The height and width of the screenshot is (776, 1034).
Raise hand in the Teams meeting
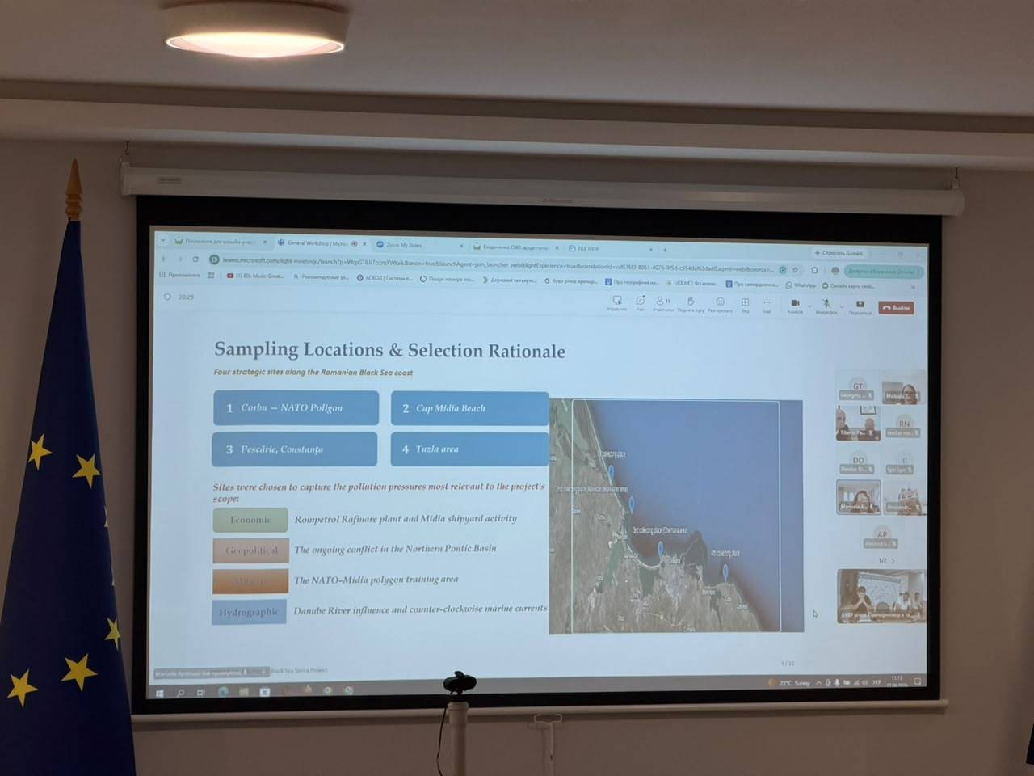tap(691, 303)
